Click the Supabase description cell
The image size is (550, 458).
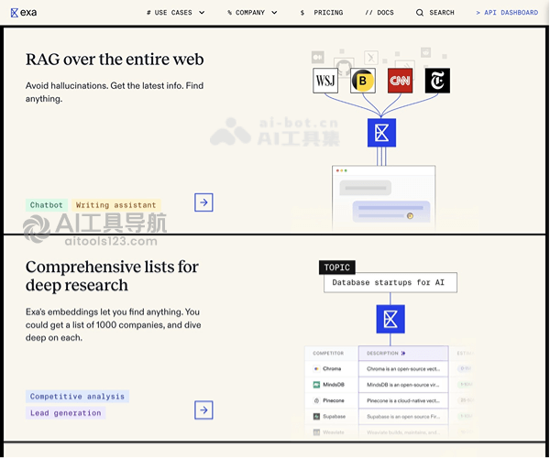click(x=403, y=416)
